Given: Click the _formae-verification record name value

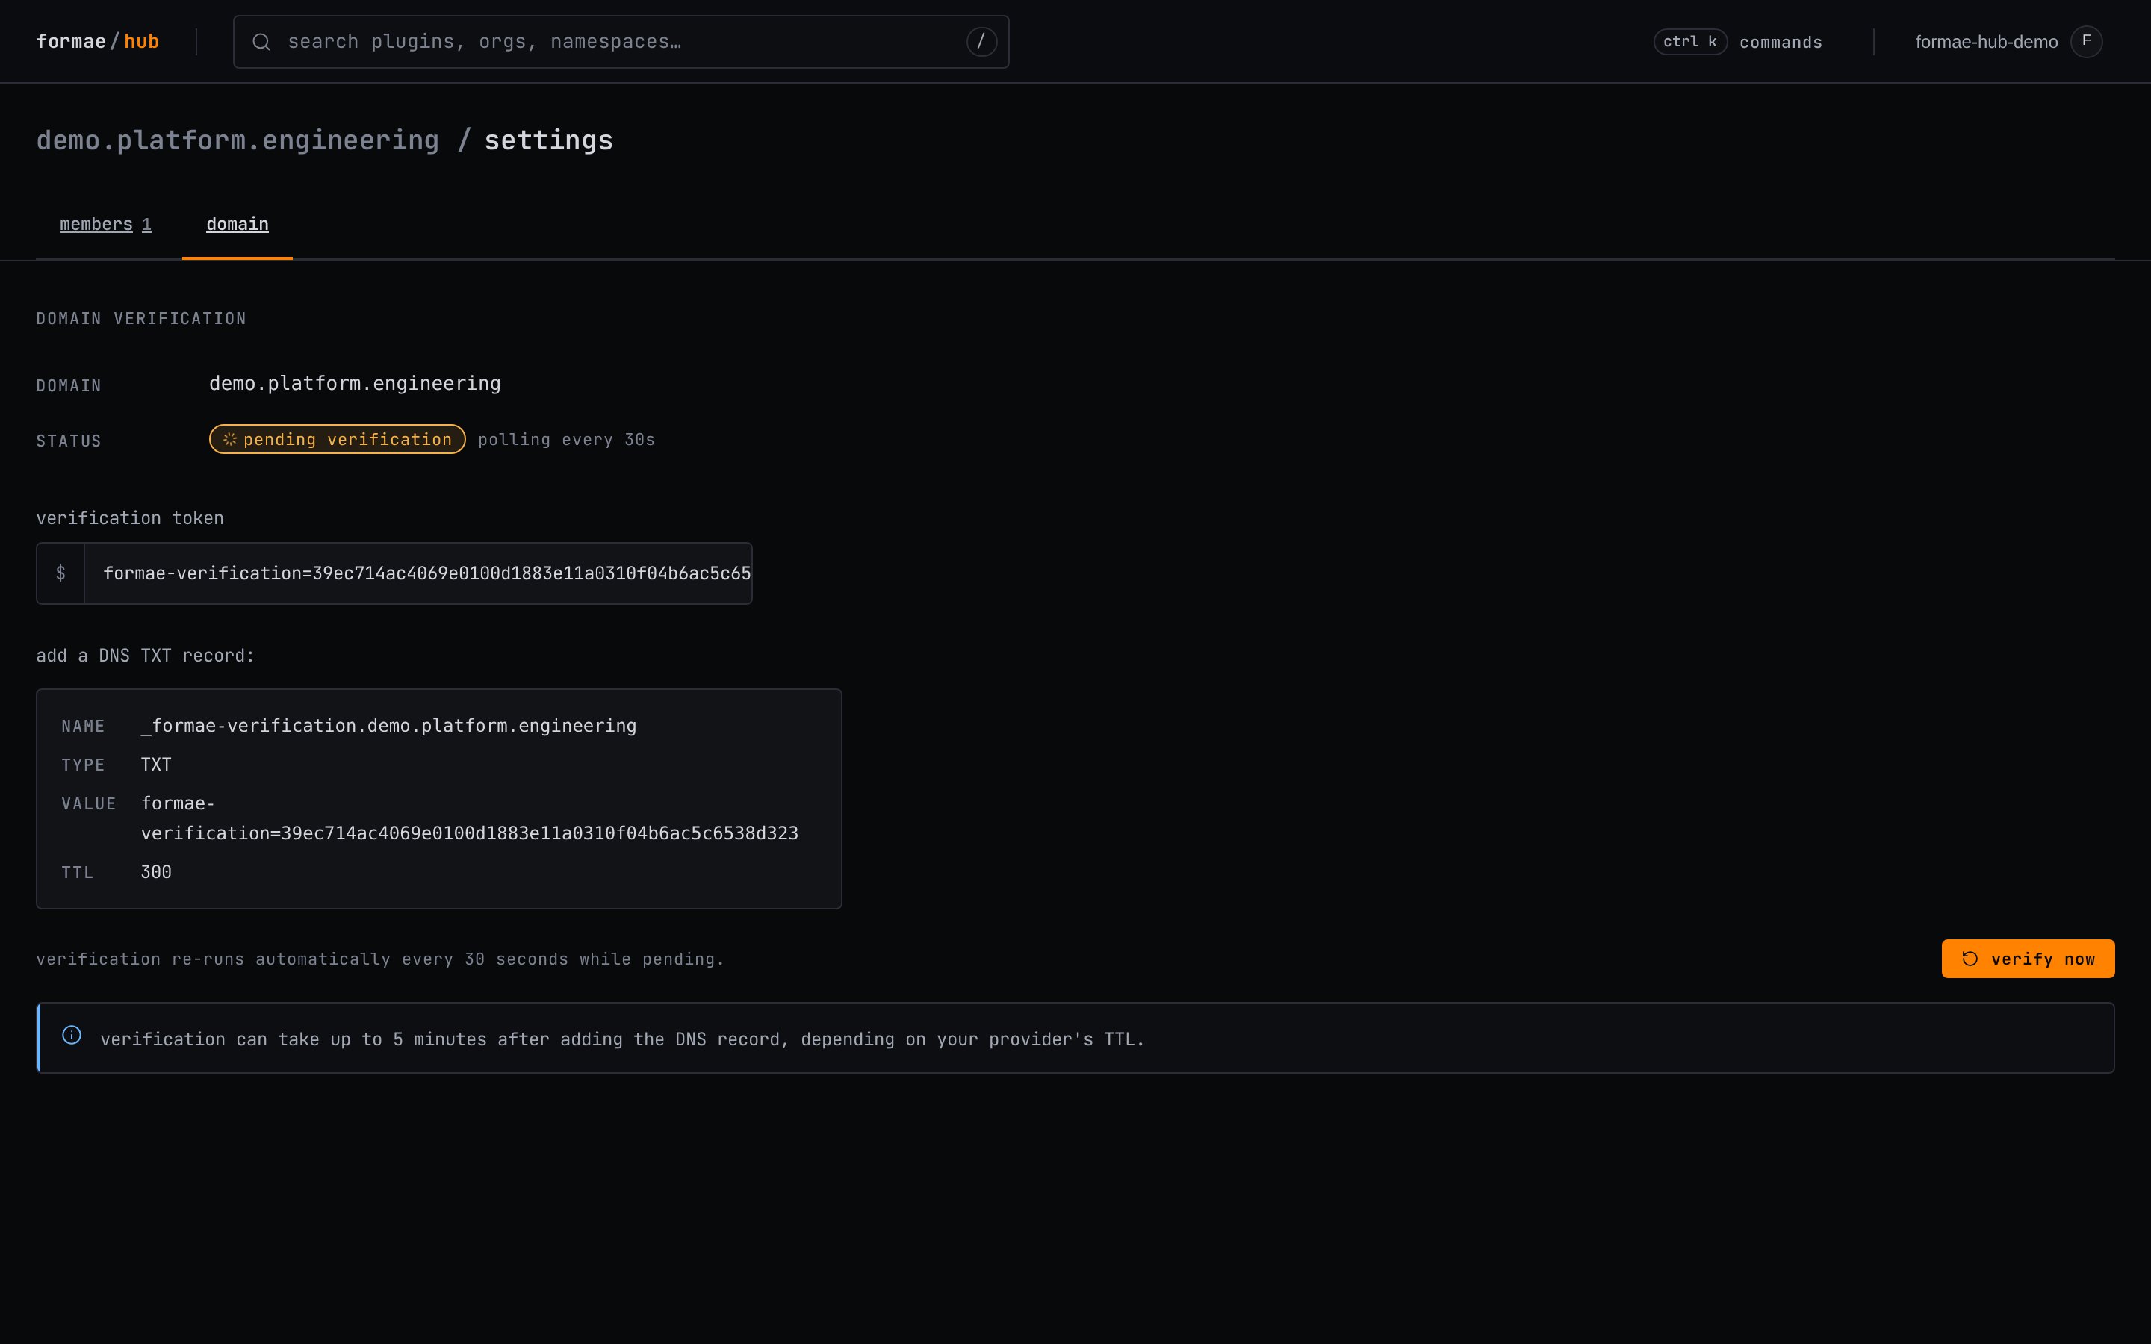Looking at the screenshot, I should 388,727.
